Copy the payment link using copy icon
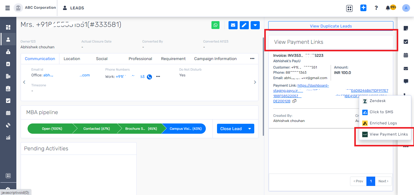The height and width of the screenshot is (195, 414). click(294, 101)
